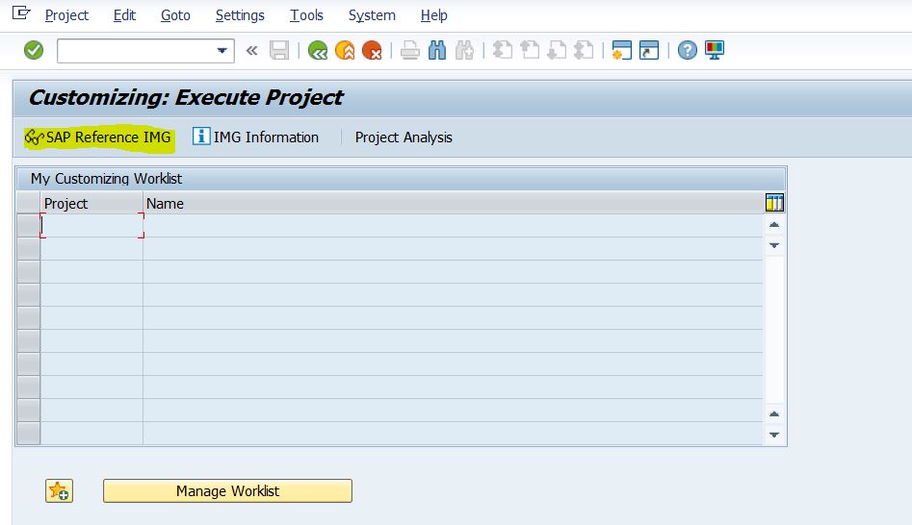Click the first Project cell input

(91, 225)
